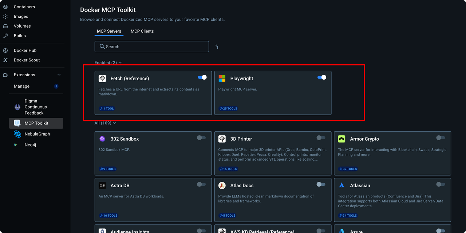Click the Playwright server logo
This screenshot has width=466, height=233.
pos(222,79)
